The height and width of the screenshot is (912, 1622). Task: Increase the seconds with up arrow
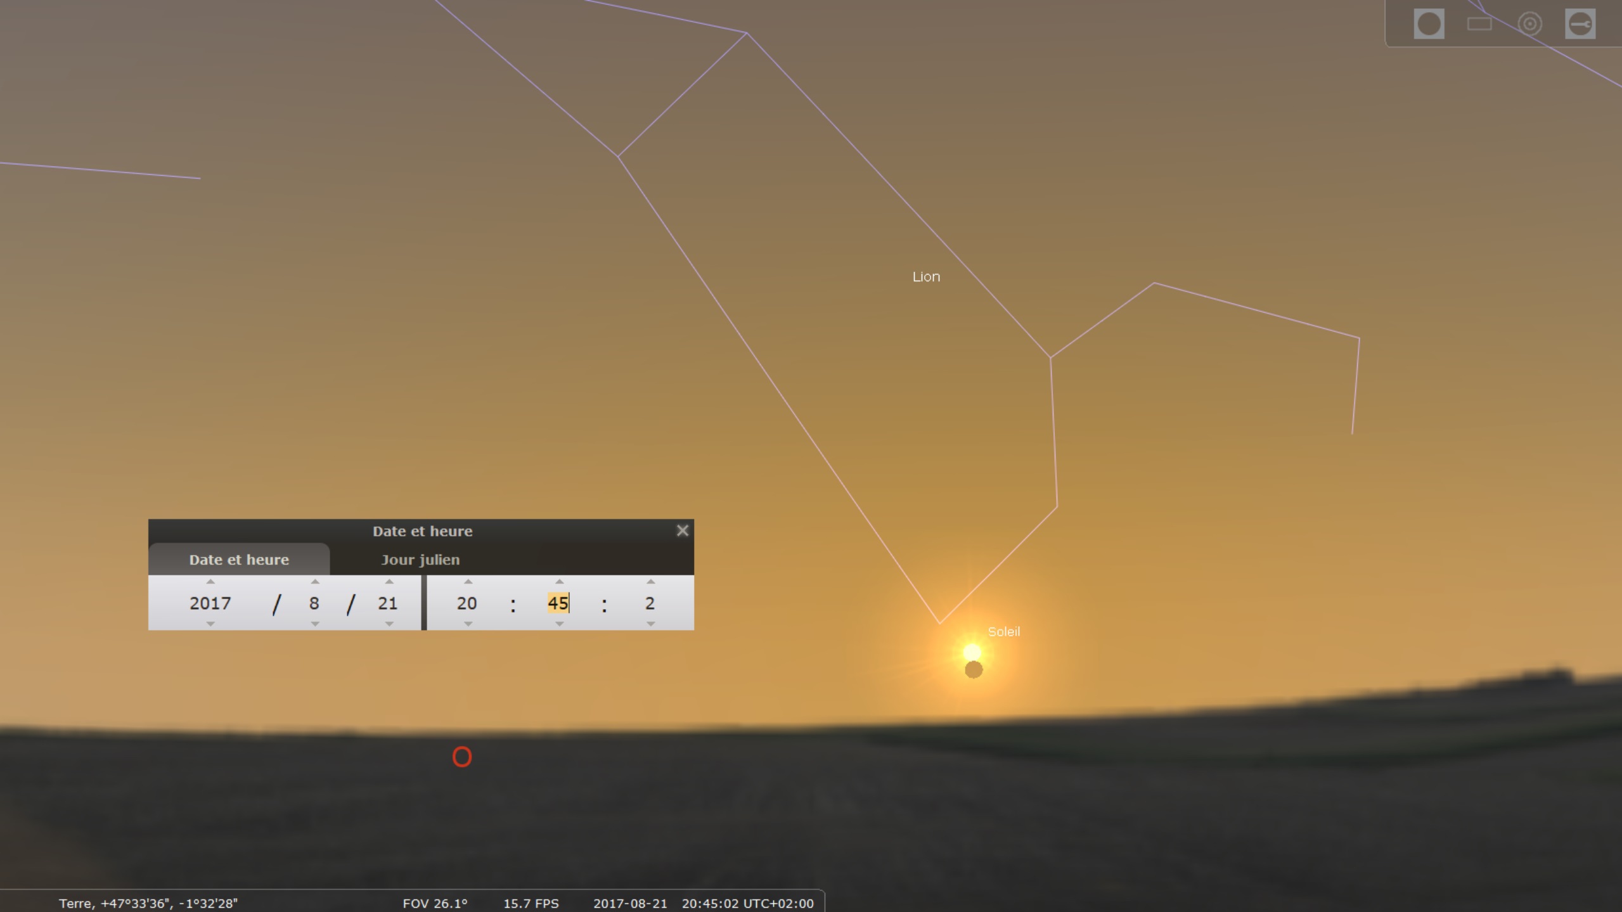click(x=650, y=582)
